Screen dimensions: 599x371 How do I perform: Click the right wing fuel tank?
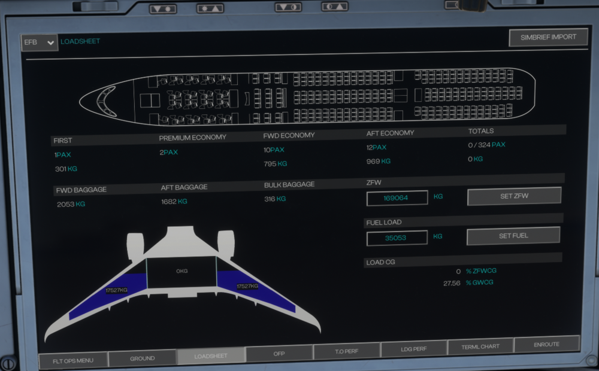pos(252,288)
